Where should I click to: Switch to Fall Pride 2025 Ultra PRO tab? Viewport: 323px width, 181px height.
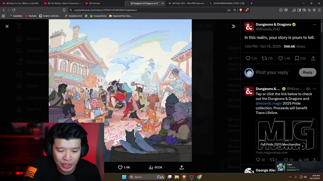pyautogui.click(x=186, y=3)
